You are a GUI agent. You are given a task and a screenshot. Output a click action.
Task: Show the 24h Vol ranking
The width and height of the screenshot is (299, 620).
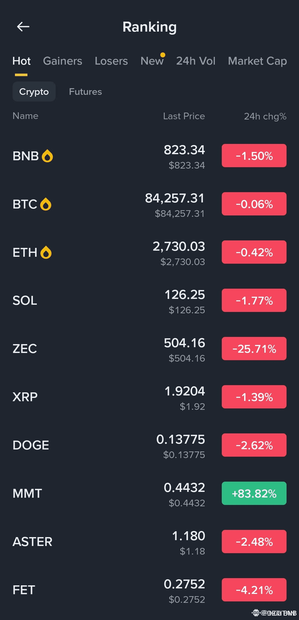pos(196,61)
